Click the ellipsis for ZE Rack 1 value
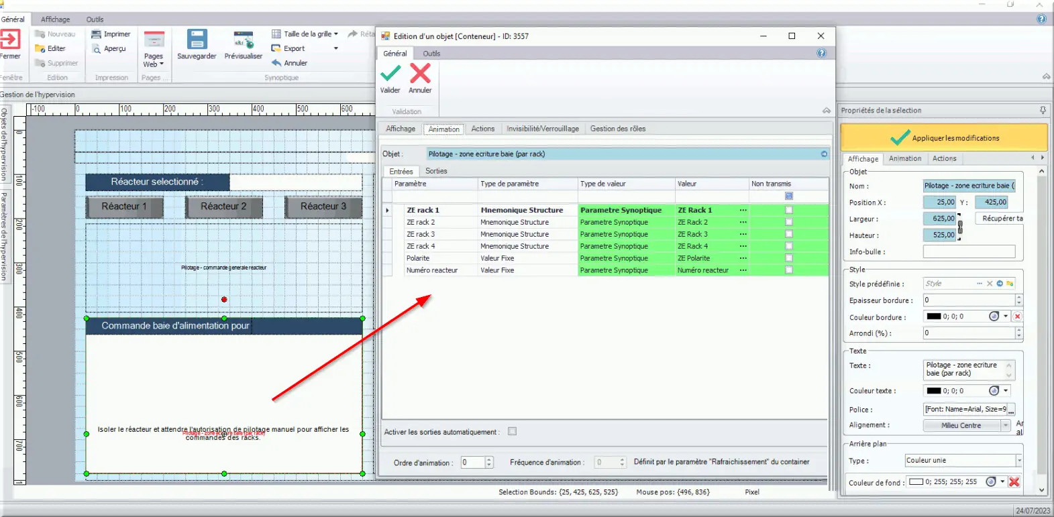Viewport: 1054px width, 517px height. [743, 211]
